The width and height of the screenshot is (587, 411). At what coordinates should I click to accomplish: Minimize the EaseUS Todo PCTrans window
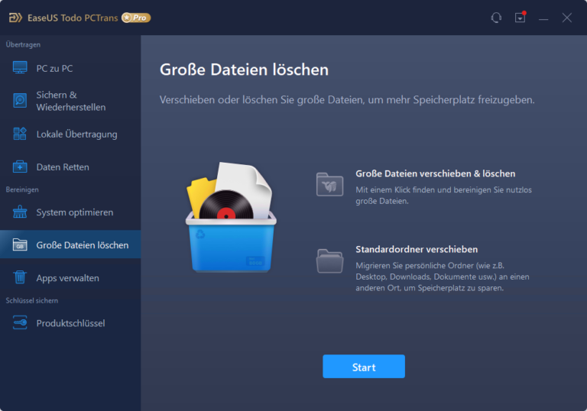[543, 18]
